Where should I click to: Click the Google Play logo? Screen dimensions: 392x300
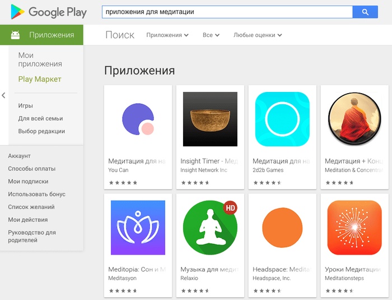[x=49, y=12]
